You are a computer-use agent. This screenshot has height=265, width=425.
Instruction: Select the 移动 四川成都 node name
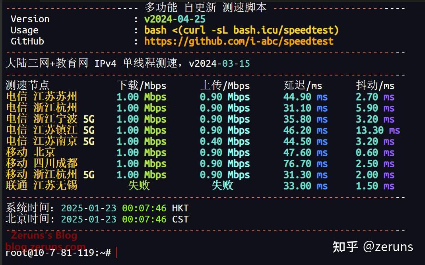click(x=42, y=163)
